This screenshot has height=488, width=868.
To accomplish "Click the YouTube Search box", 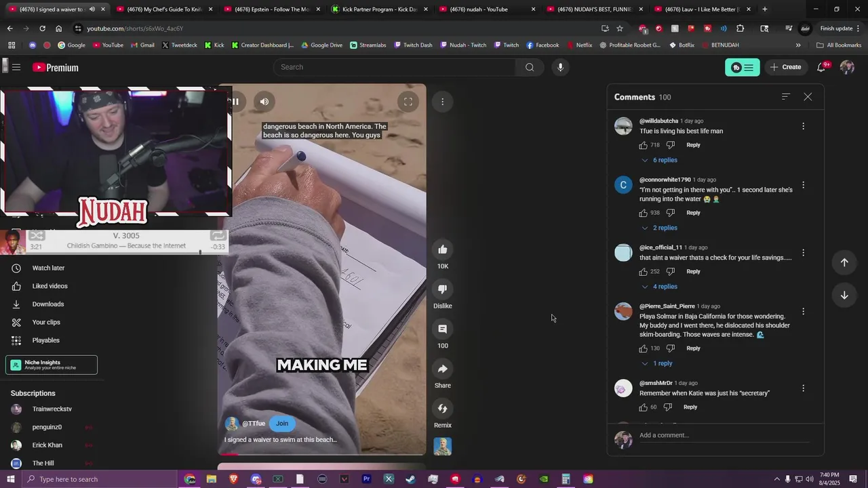I will point(395,67).
